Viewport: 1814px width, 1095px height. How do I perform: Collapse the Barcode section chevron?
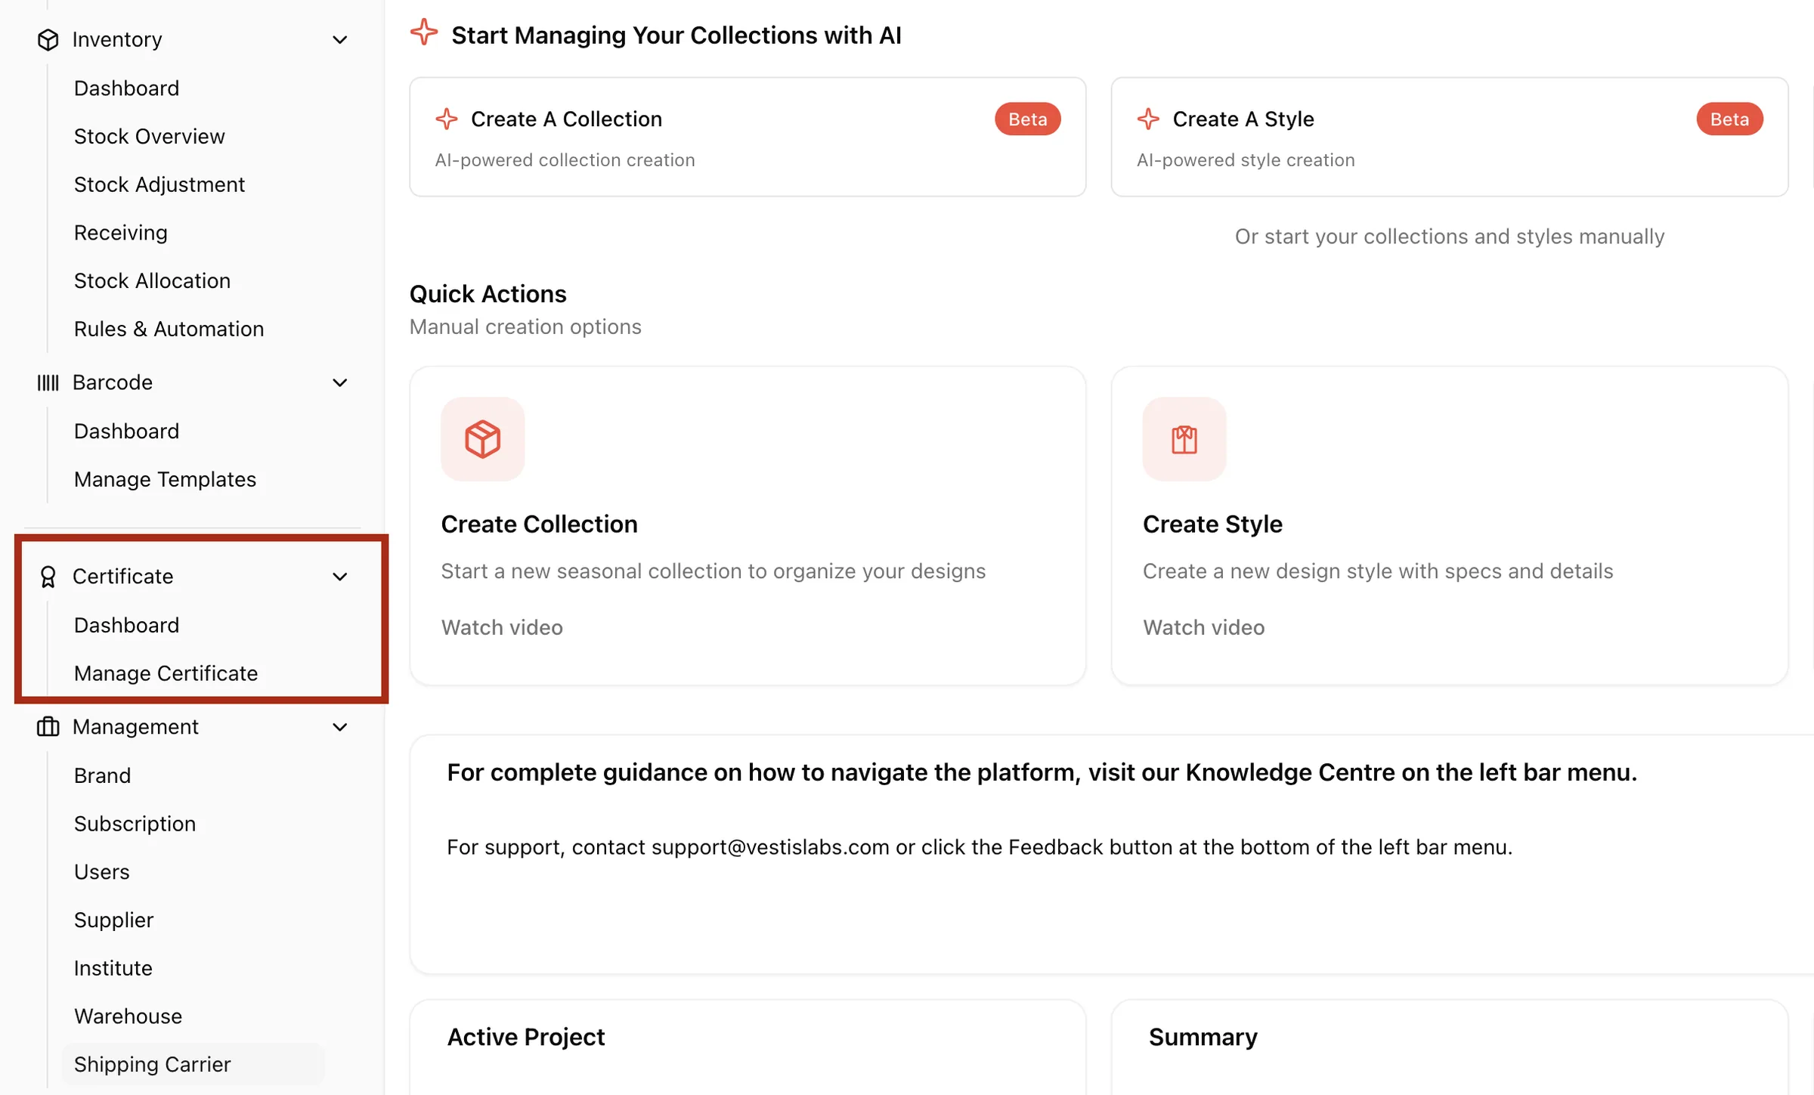(340, 382)
